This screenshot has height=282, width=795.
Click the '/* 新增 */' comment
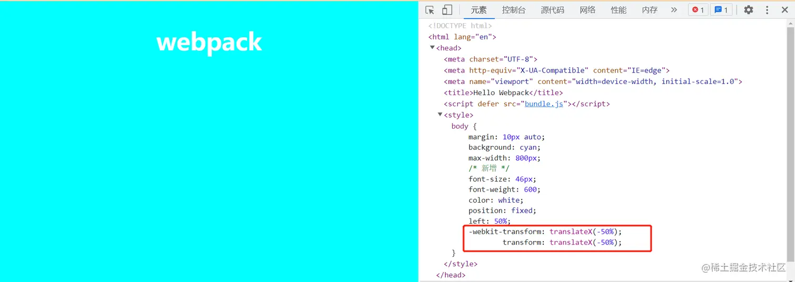click(x=489, y=169)
